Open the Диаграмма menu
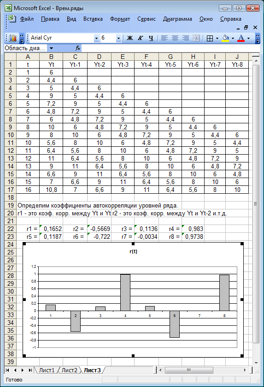264x387 pixels. pos(177,19)
